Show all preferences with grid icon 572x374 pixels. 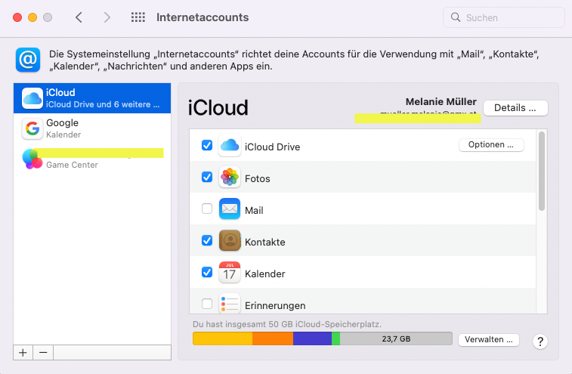[x=138, y=17]
